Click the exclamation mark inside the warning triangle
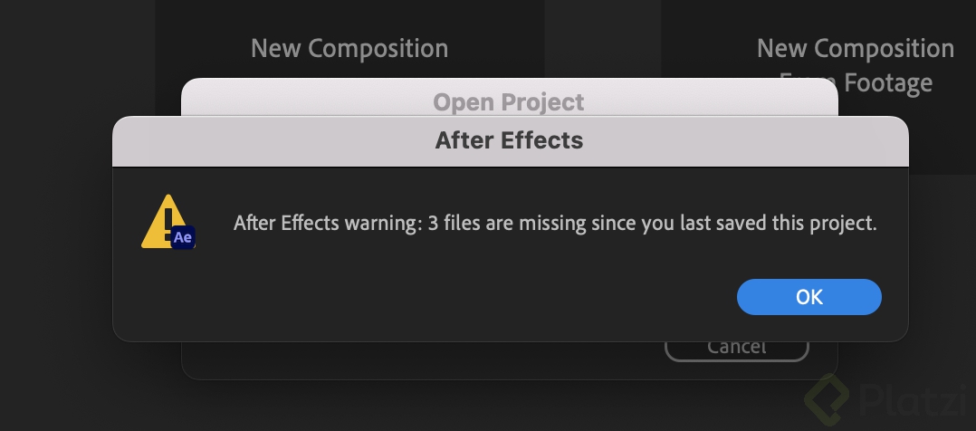 (x=168, y=219)
